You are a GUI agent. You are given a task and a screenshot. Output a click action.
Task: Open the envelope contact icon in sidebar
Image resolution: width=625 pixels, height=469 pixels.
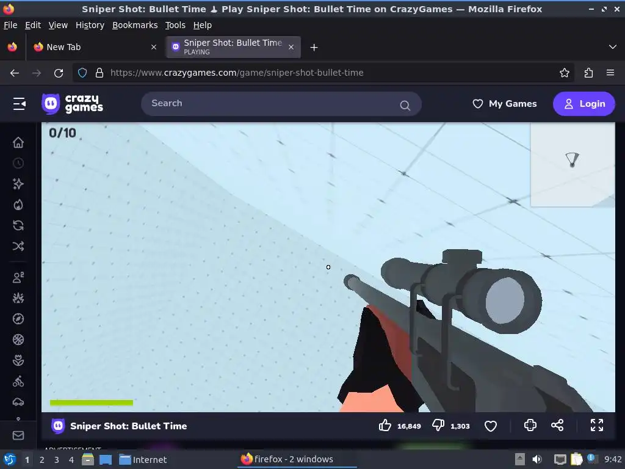pyautogui.click(x=18, y=435)
